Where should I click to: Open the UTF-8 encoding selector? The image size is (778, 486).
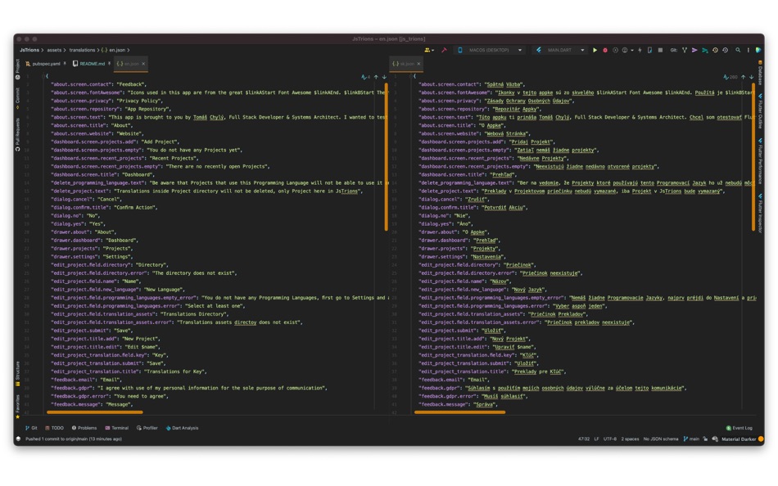pyautogui.click(x=610, y=439)
